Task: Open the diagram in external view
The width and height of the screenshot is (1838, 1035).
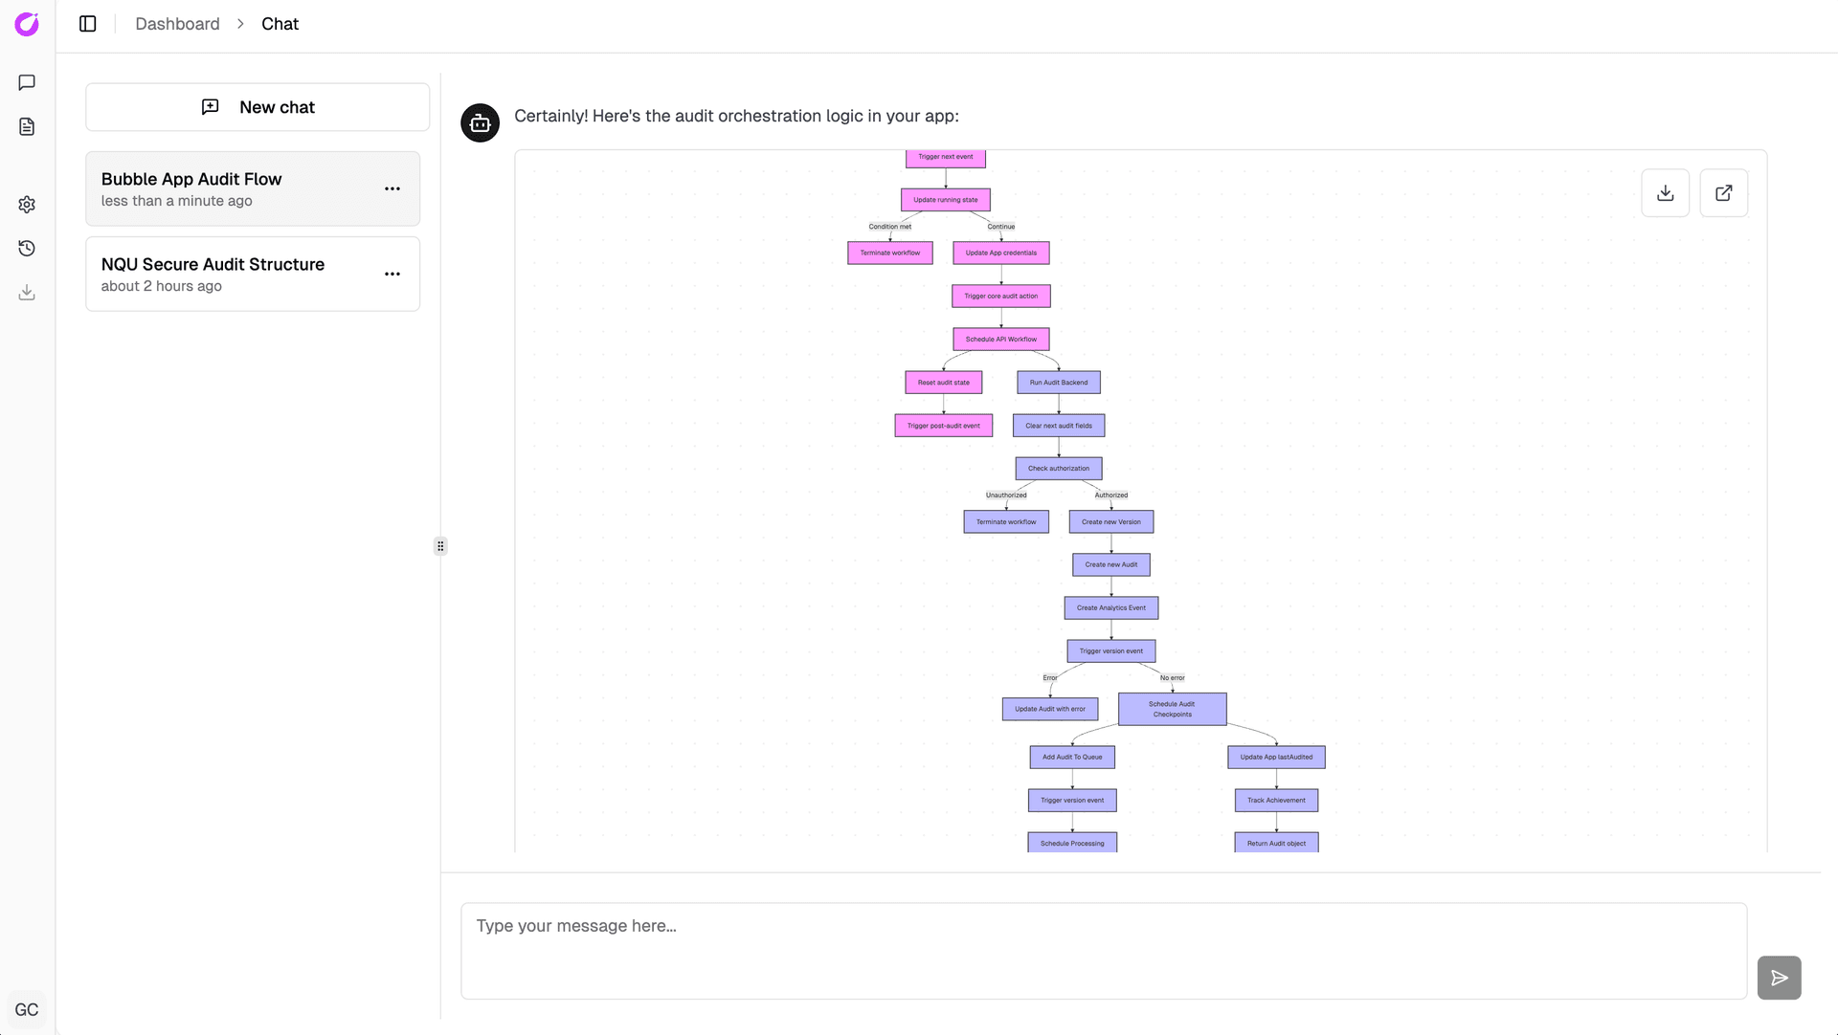Action: coord(1723,192)
